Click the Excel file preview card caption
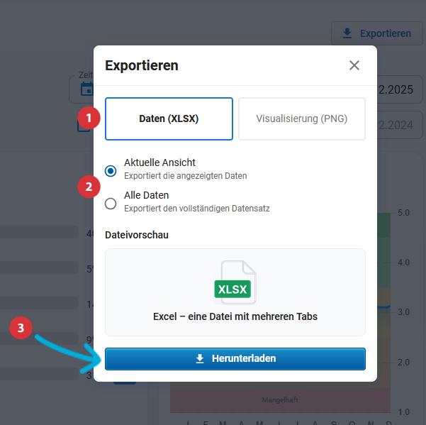The height and width of the screenshot is (425, 426). click(235, 316)
